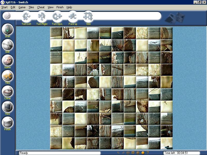Choose the Turn Upside-down tool
Viewport: 207px width, 155px height.
point(57,17)
